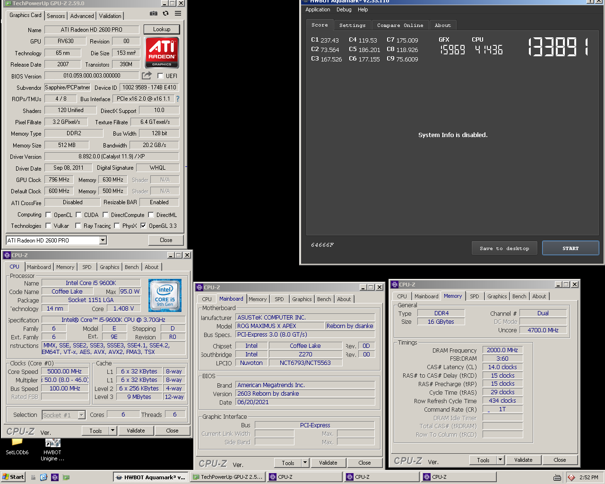605x484 pixels.
Task: Click the taskbar clock showing 2:52 PM
Action: pyautogui.click(x=588, y=477)
